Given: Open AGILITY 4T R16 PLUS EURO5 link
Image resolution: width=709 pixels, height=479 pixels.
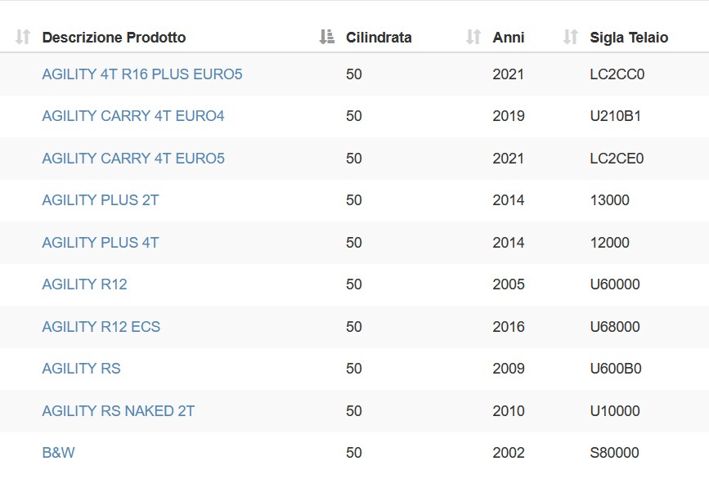Looking at the screenshot, I should point(142,74).
